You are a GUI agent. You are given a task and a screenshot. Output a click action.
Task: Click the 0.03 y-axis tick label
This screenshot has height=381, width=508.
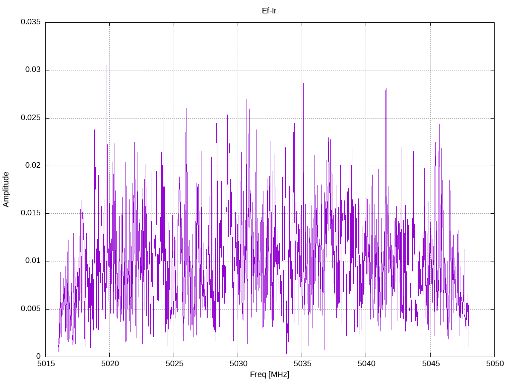(33, 69)
